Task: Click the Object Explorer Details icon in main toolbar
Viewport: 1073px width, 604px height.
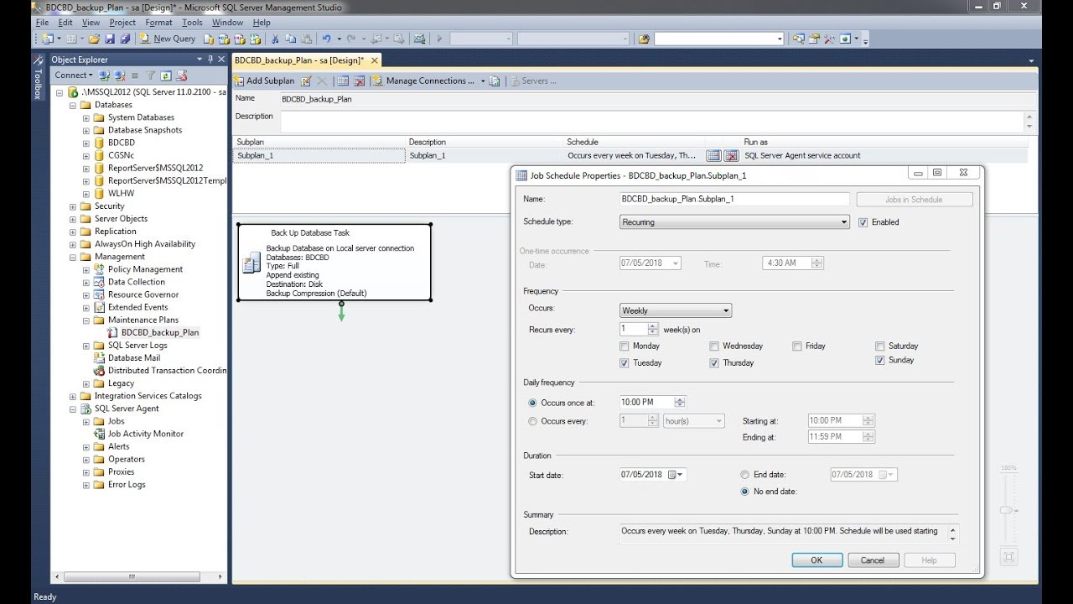Action: pyautogui.click(x=797, y=39)
